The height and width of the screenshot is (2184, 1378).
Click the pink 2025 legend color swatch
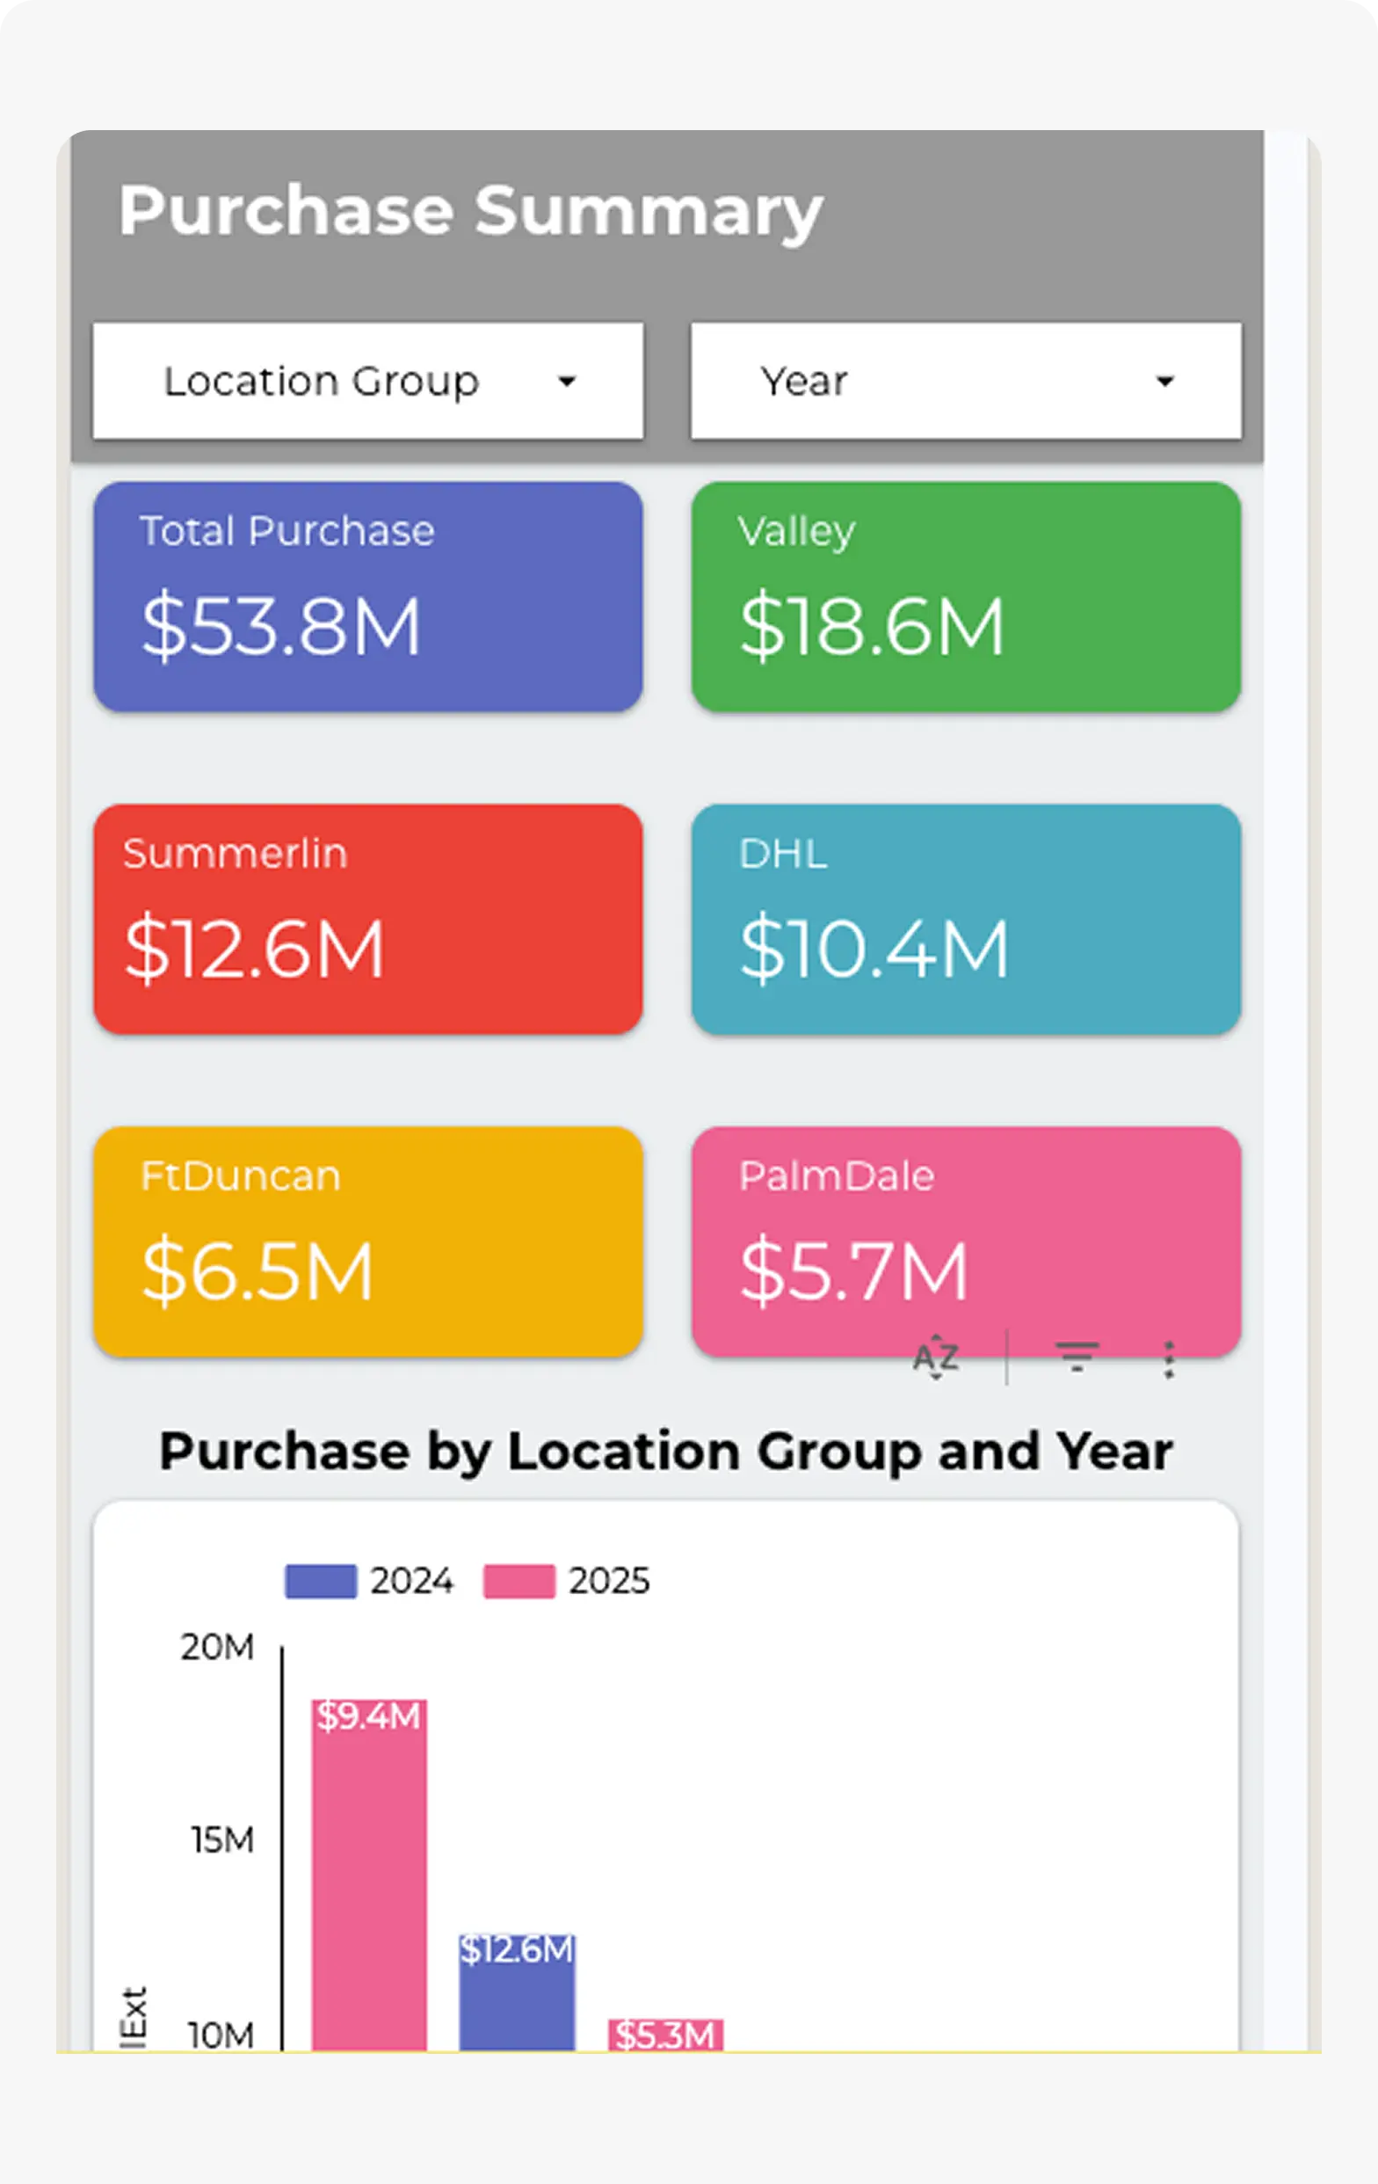point(519,1581)
